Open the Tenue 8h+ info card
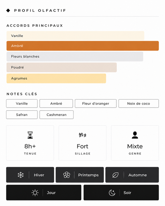The width and height of the screenshot is (165, 206). click(30, 143)
